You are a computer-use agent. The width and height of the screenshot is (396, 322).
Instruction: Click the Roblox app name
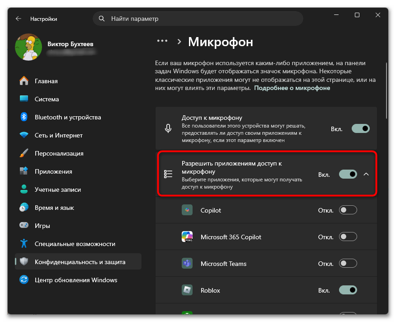click(x=210, y=290)
